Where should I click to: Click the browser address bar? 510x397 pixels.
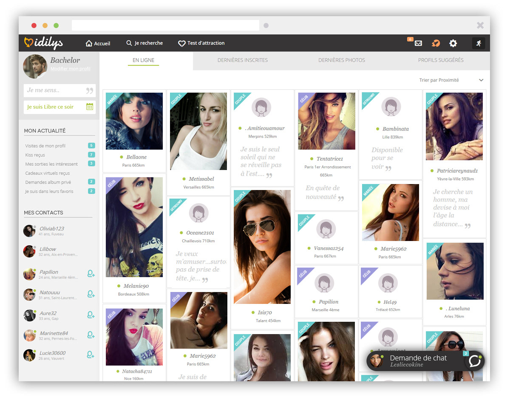pyautogui.click(x=165, y=26)
